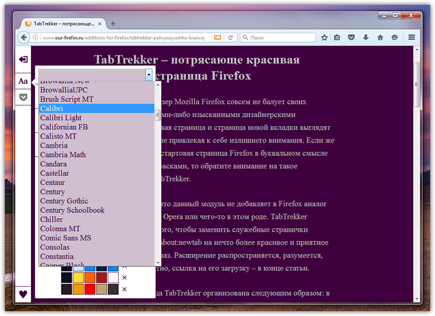Show bookmarks list icon in toolbar
This screenshot has width=435, height=316.
tap(337, 38)
